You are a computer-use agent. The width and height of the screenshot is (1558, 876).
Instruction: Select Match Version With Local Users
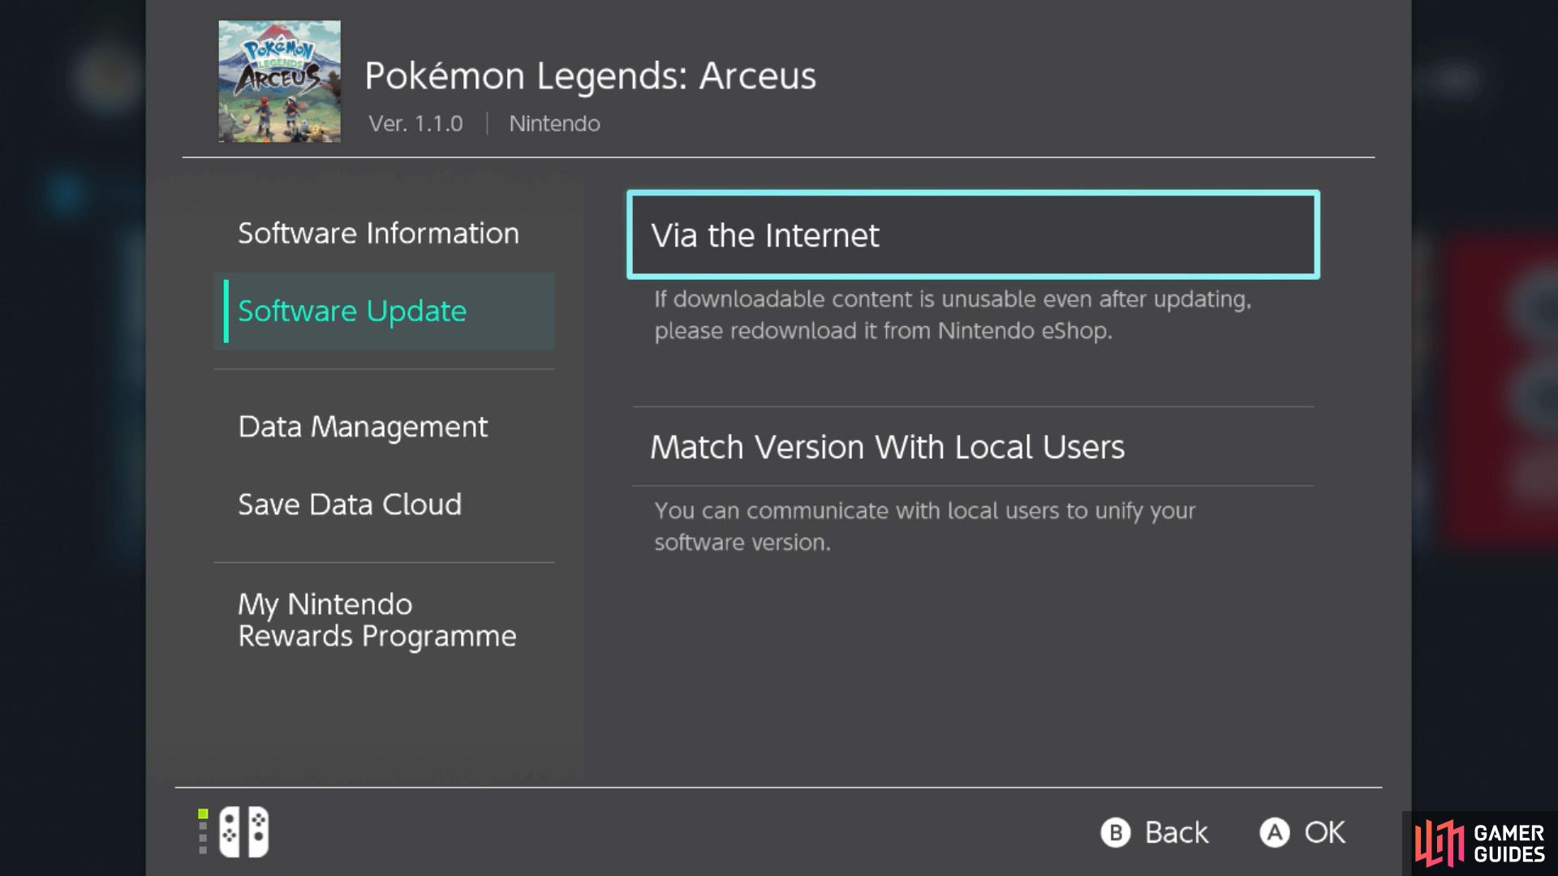pos(887,447)
